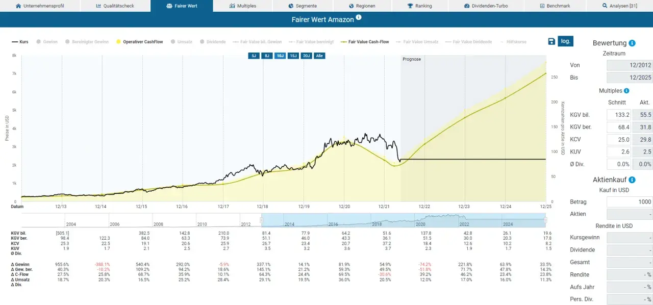Hide the Fair Value Cash-Flow line
Image resolution: width=653 pixels, height=305 pixels.
[x=365, y=42]
